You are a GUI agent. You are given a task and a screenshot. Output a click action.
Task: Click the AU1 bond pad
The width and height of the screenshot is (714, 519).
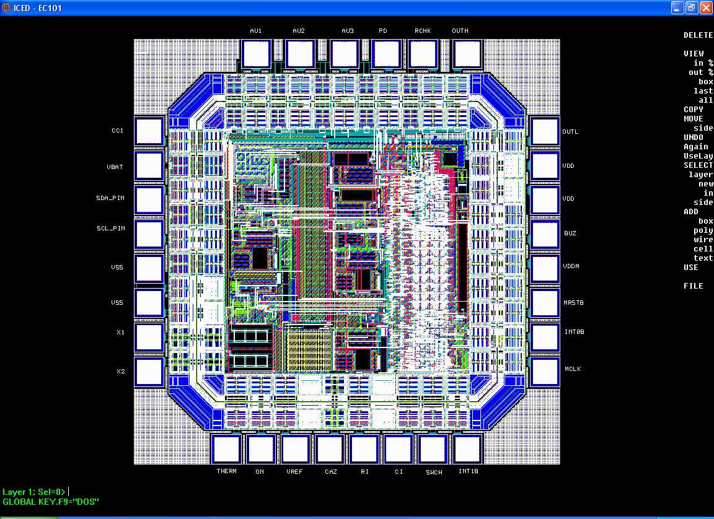click(256, 54)
